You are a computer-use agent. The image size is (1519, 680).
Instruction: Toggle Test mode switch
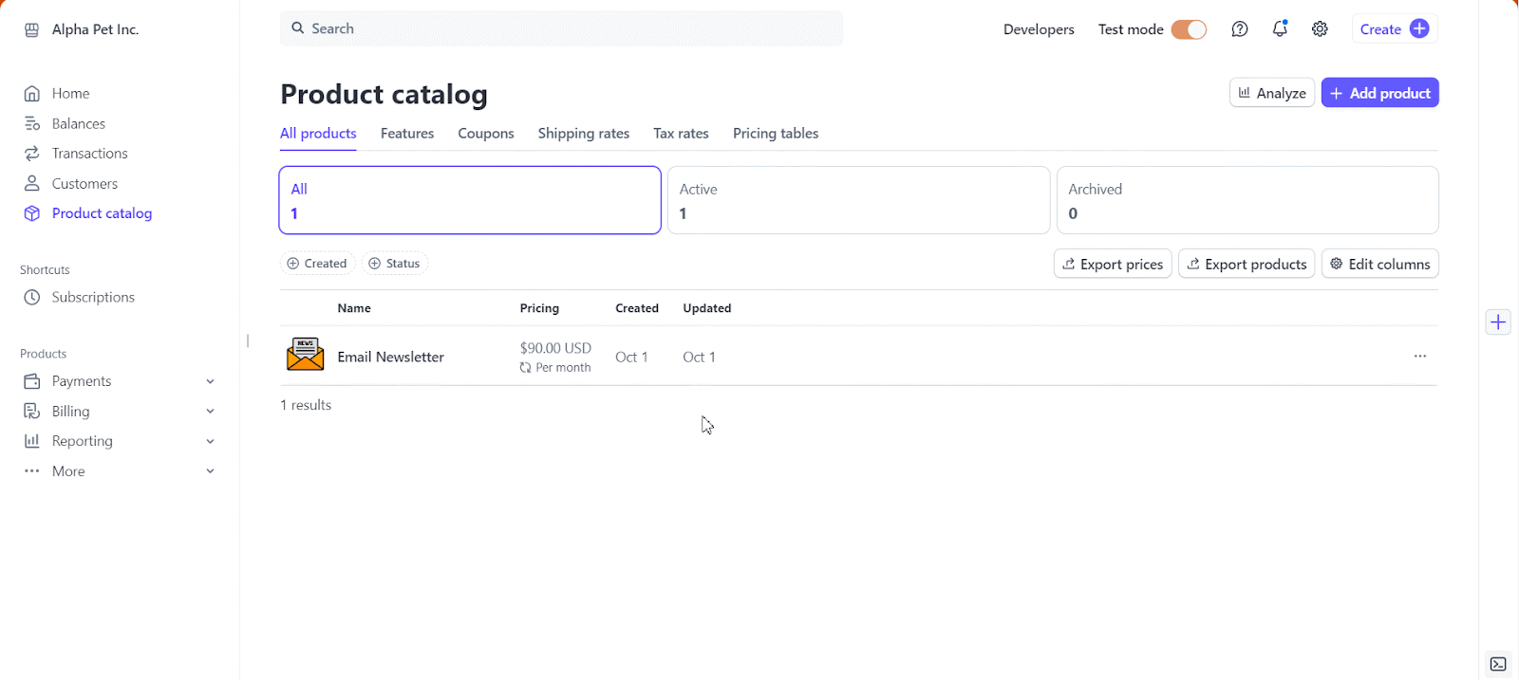[1188, 29]
